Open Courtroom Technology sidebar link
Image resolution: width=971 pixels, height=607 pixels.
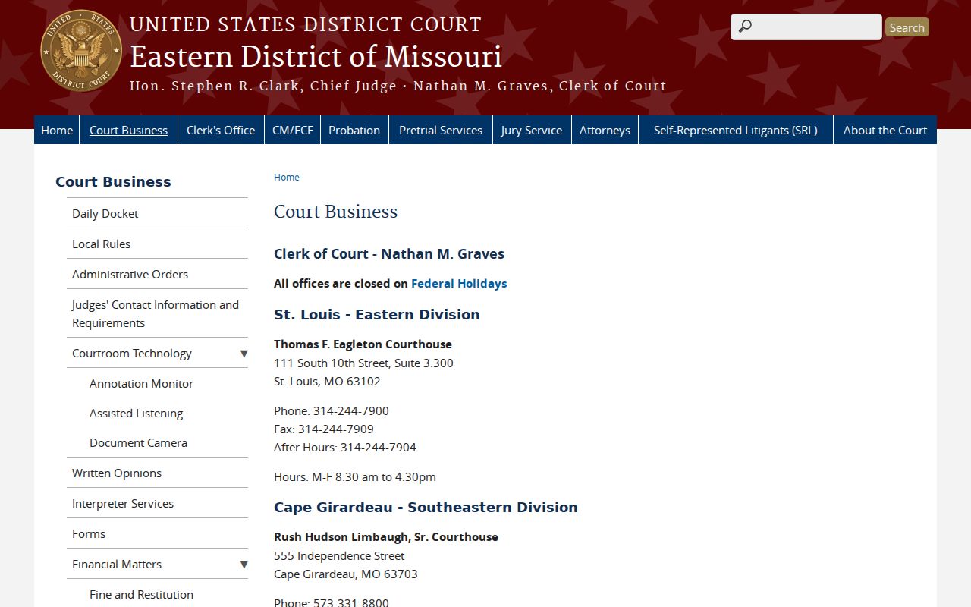[131, 353]
